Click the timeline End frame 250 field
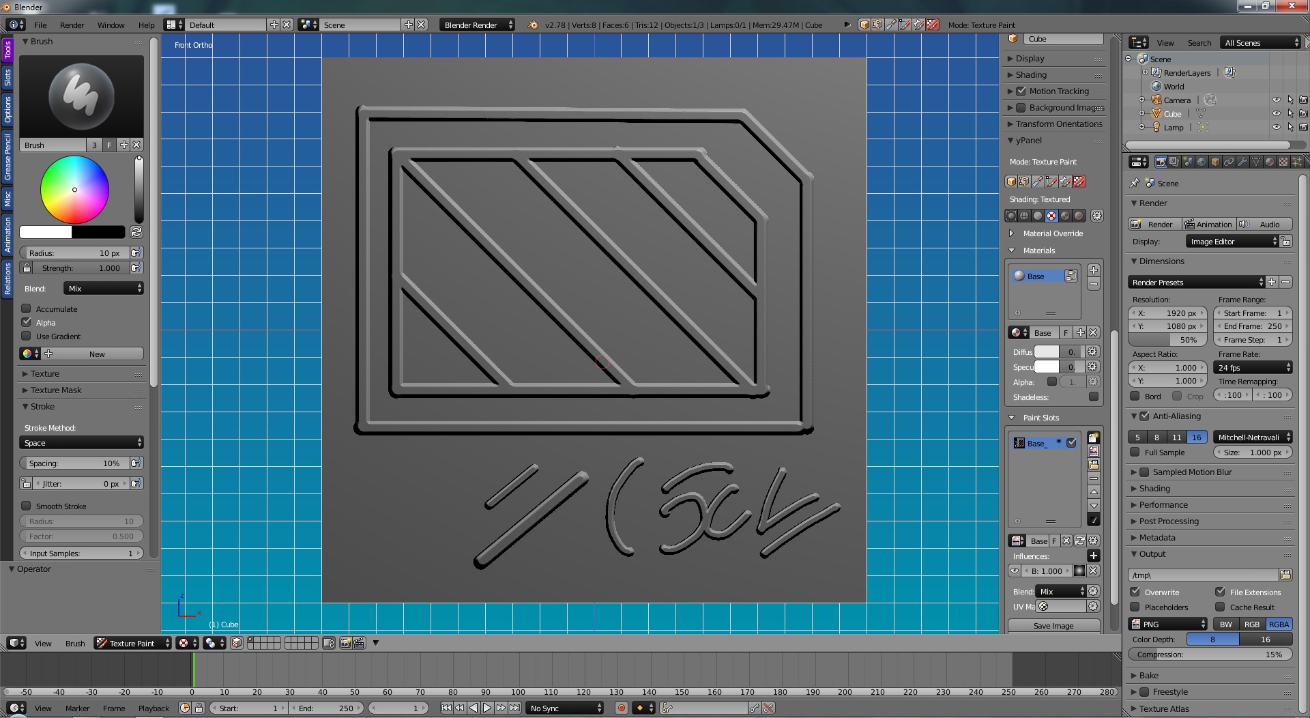Viewport: 1310px width, 718px height. [x=327, y=708]
